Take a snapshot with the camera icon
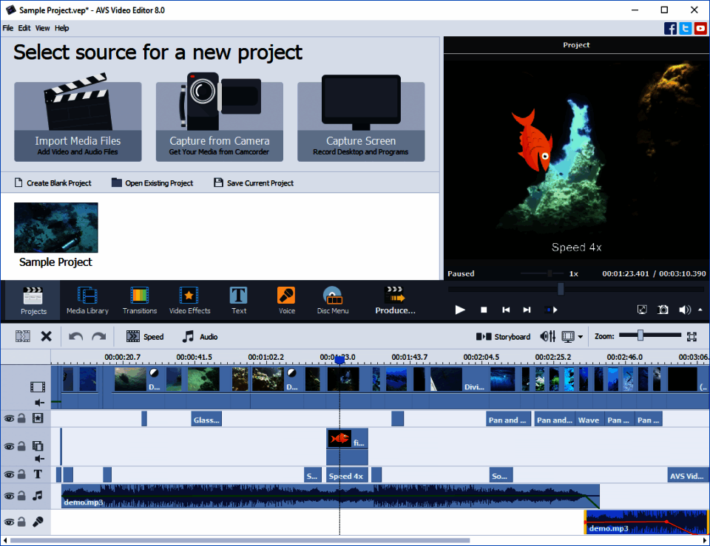Screen dimensions: 710x546 point(663,310)
